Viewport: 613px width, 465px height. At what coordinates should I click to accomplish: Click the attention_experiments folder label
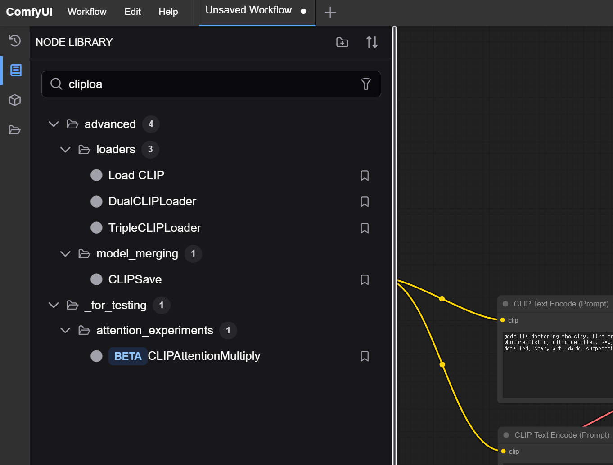pos(155,330)
